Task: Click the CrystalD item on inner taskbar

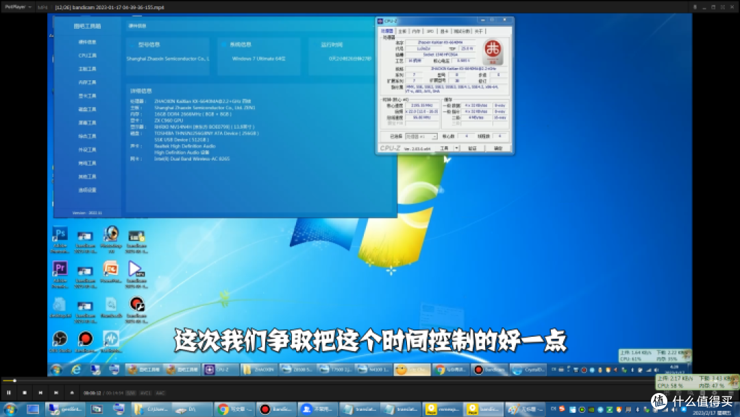Action: pos(528,370)
